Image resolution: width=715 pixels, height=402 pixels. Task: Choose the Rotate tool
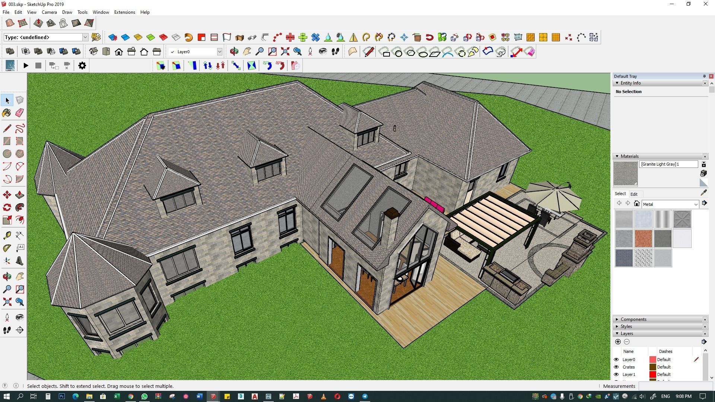click(7, 207)
